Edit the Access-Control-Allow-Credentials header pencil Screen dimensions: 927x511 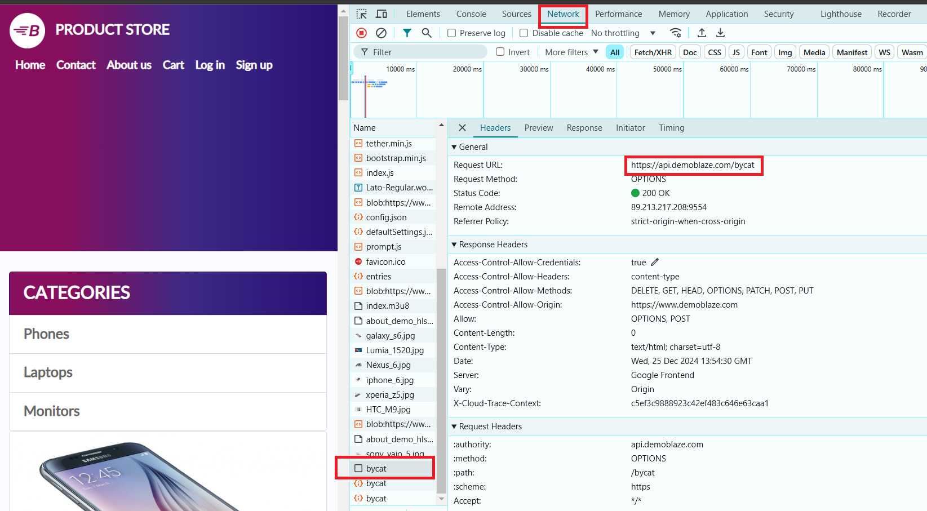[x=655, y=262]
